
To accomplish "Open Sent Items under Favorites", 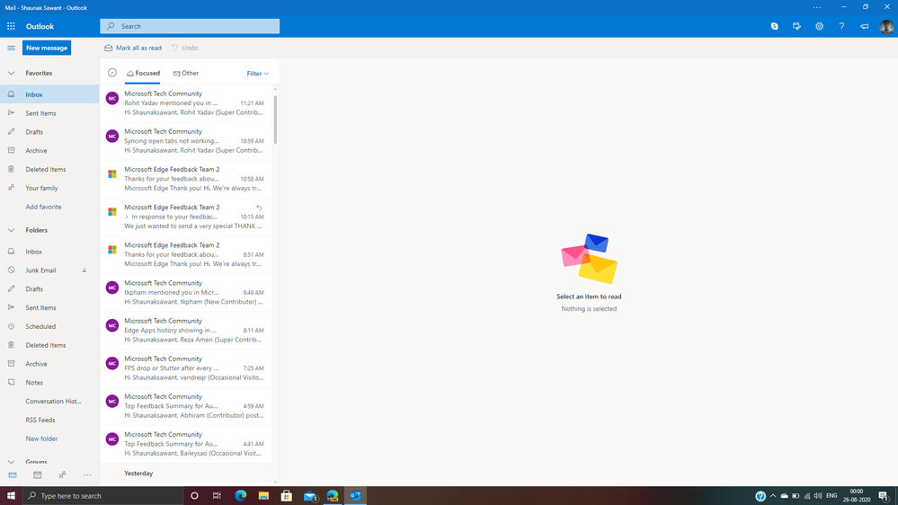I will 49,113.
